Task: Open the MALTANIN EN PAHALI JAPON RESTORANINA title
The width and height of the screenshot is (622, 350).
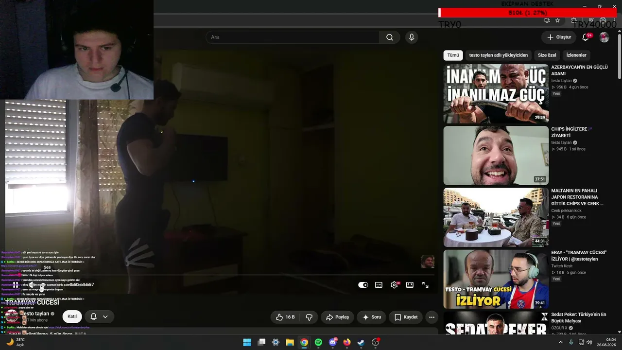Action: point(577,197)
